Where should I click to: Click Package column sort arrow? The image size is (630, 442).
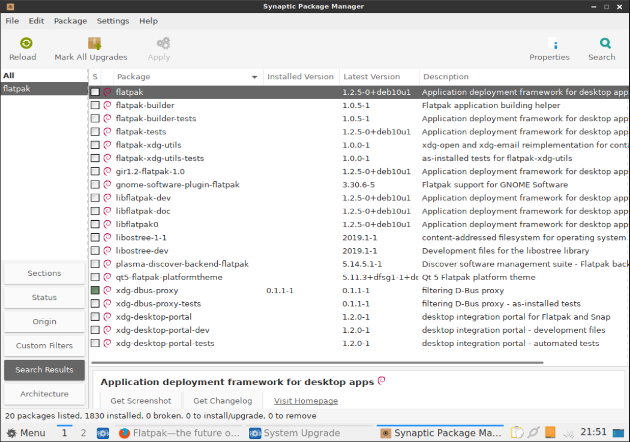[x=254, y=77]
